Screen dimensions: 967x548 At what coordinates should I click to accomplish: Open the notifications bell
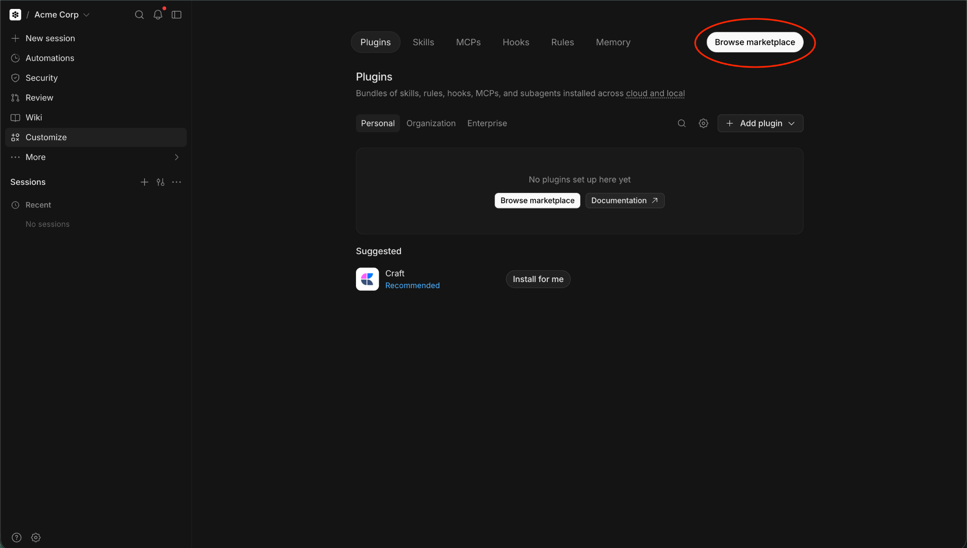tap(158, 15)
